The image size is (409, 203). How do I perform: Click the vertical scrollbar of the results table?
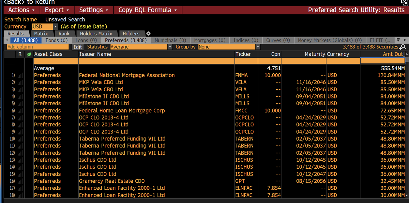pyautogui.click(x=407, y=125)
